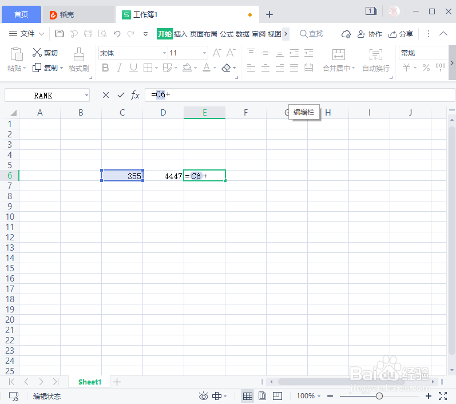The image size is (456, 404).
Task: Open the 首页 tab
Action: 22,14
